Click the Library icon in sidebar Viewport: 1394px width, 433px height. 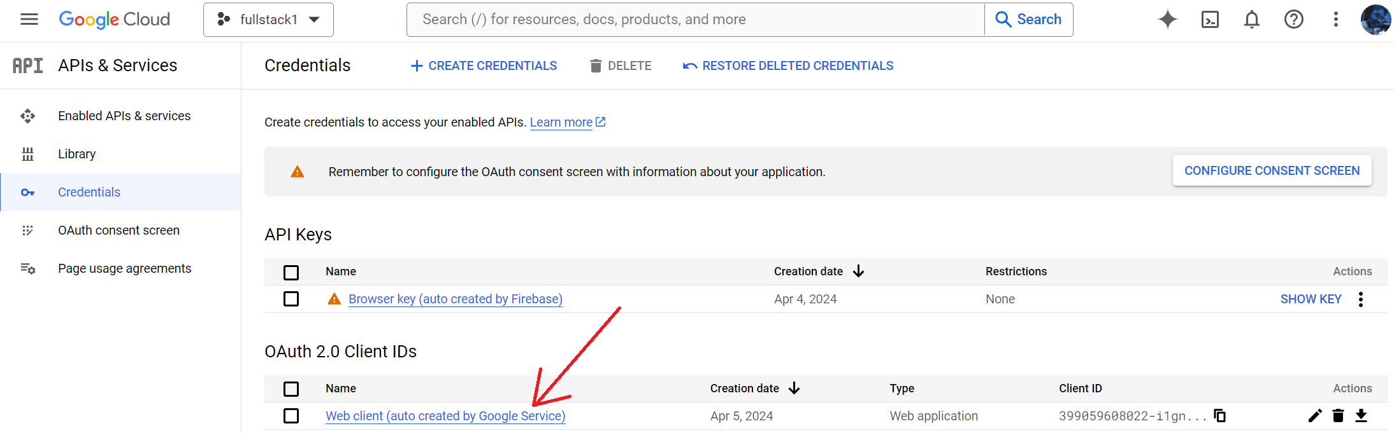(x=27, y=154)
